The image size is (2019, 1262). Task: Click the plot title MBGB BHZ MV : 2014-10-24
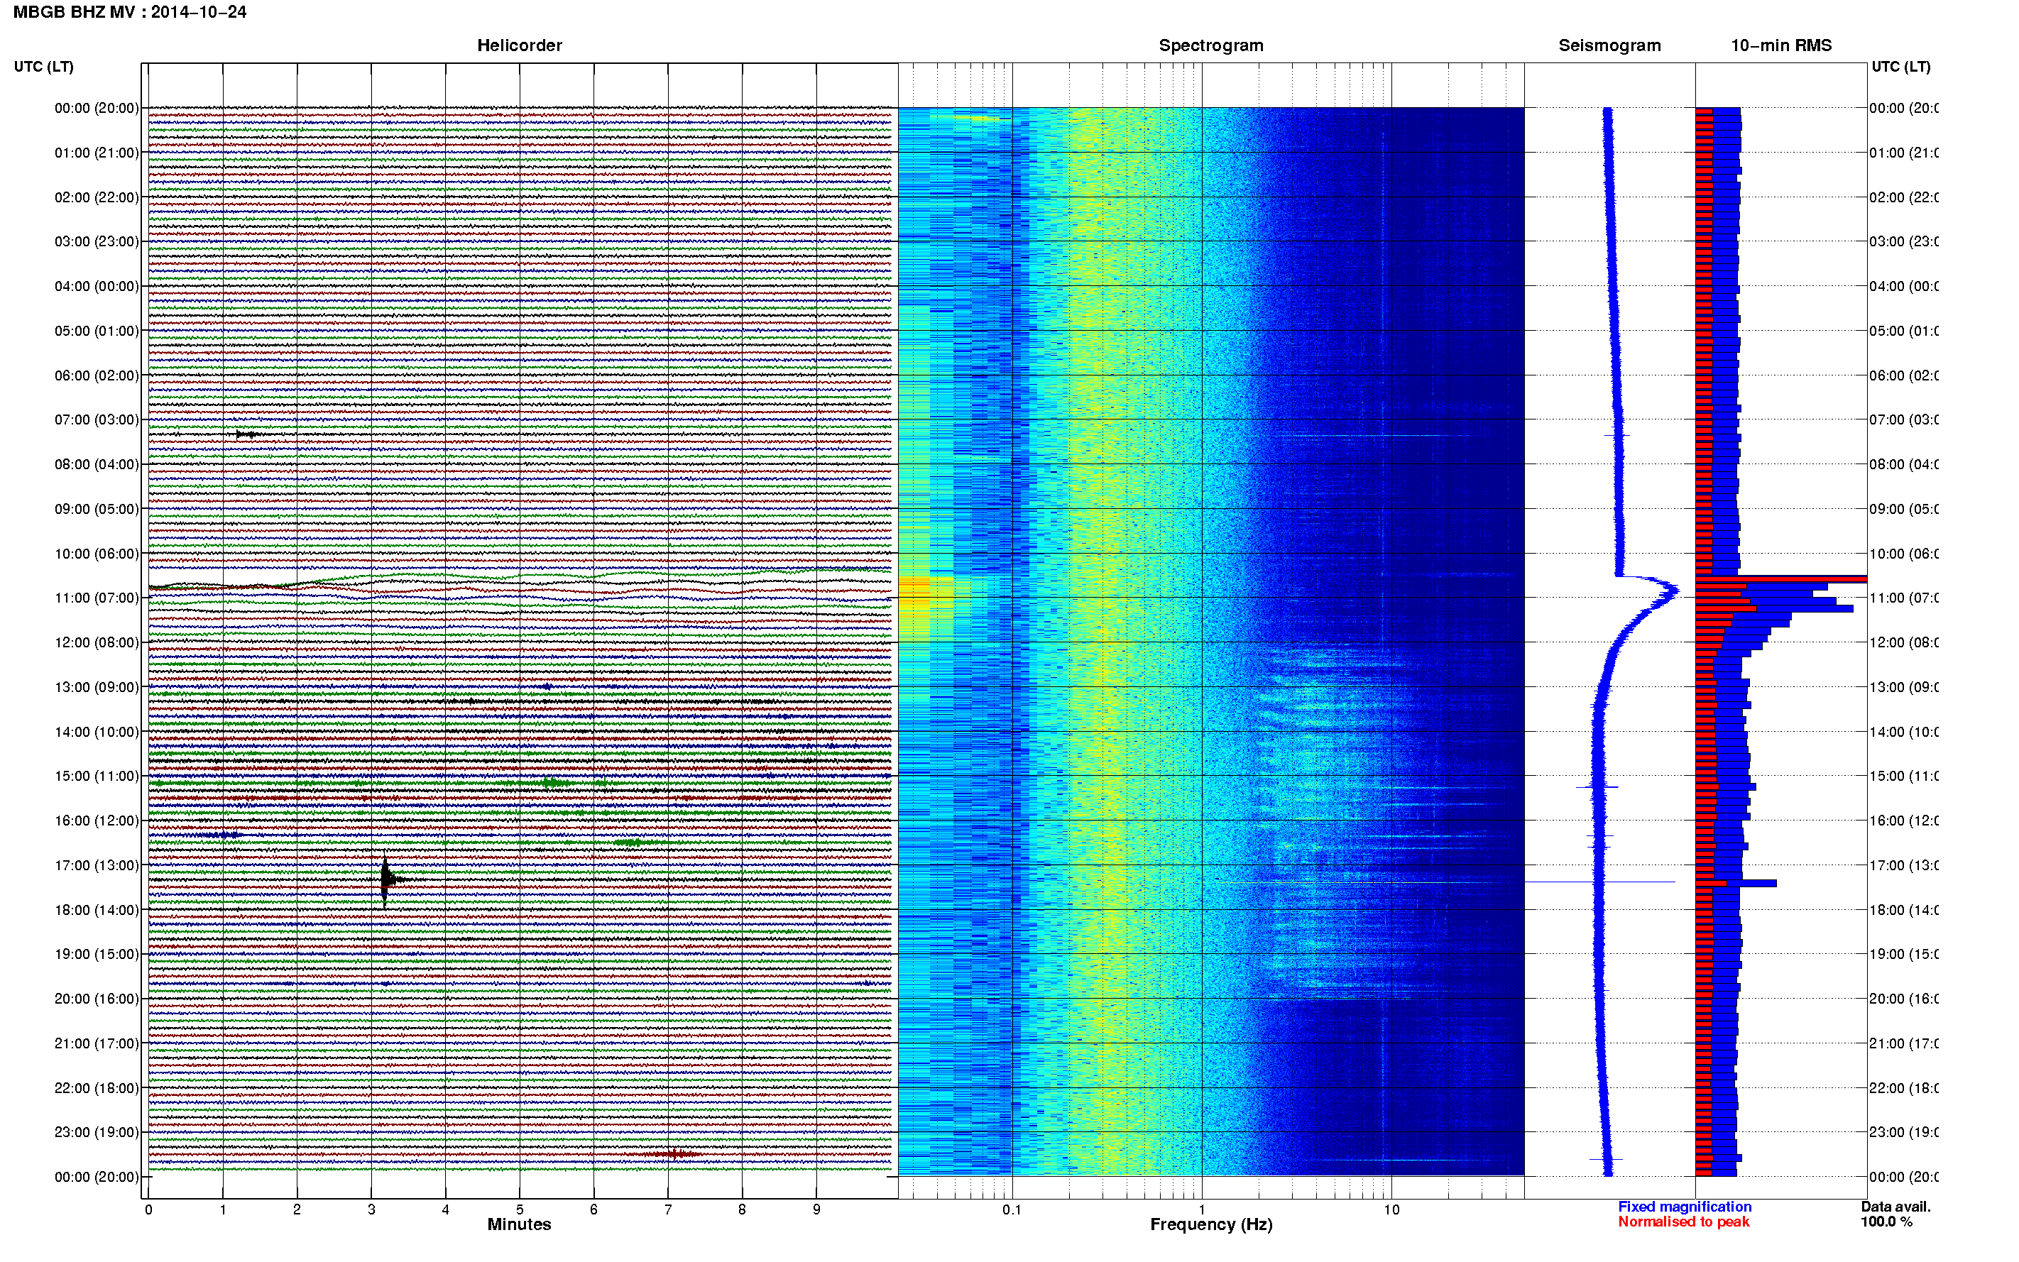pos(129,11)
